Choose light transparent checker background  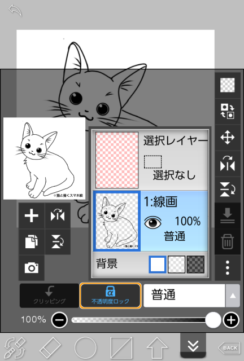(x=176, y=265)
